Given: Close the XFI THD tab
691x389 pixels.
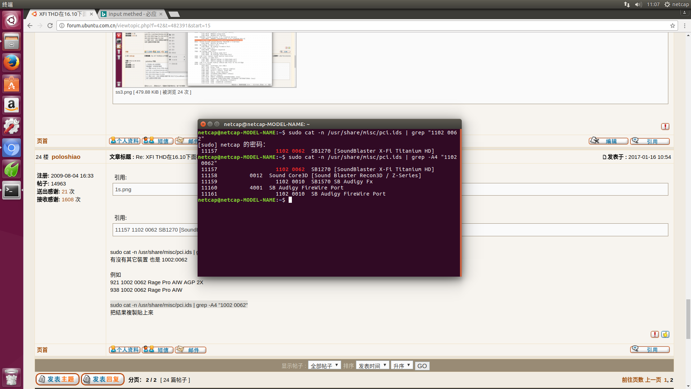Looking at the screenshot, I should 91,14.
